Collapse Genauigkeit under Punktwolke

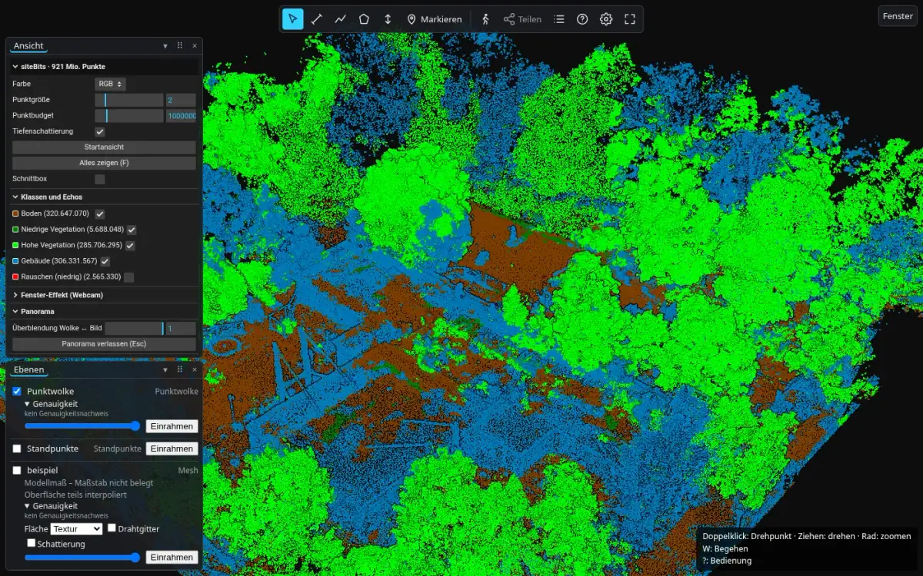51,404
